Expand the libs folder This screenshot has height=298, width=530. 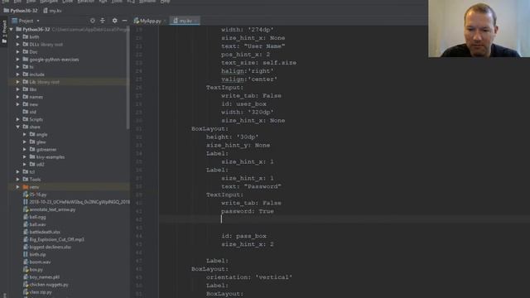click(x=18, y=89)
